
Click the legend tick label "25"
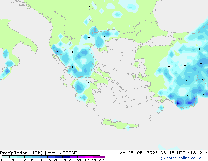click(64, 160)
